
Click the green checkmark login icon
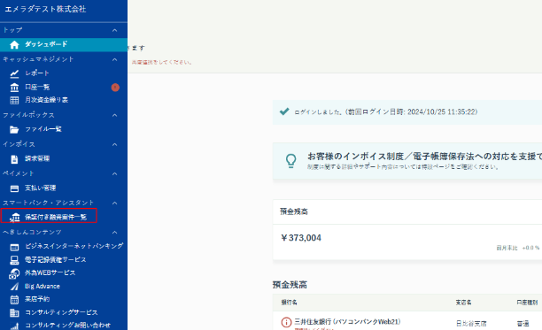(284, 111)
